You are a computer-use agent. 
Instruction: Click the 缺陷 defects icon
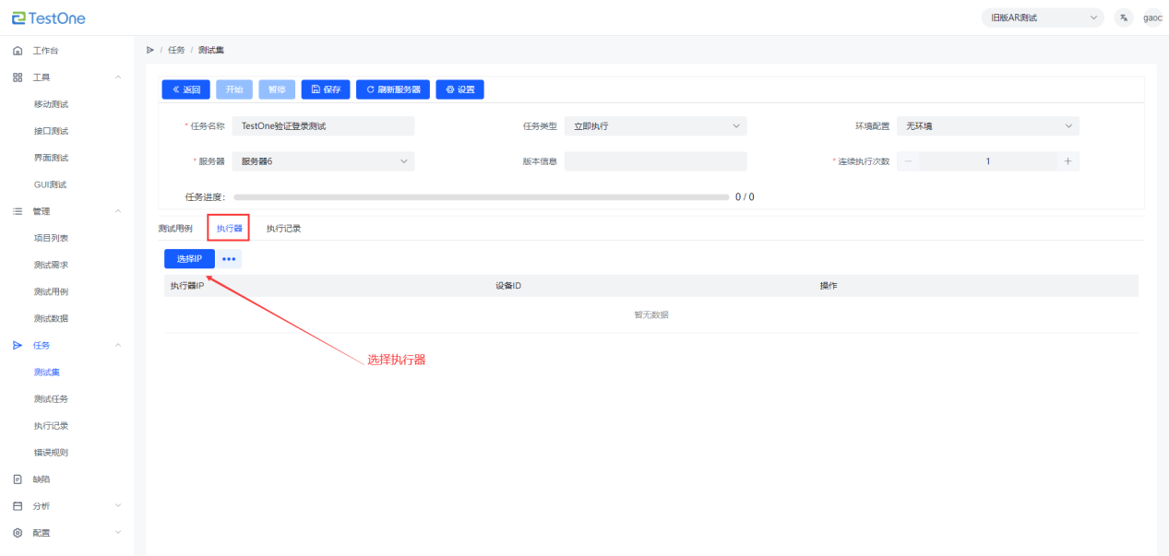click(18, 479)
